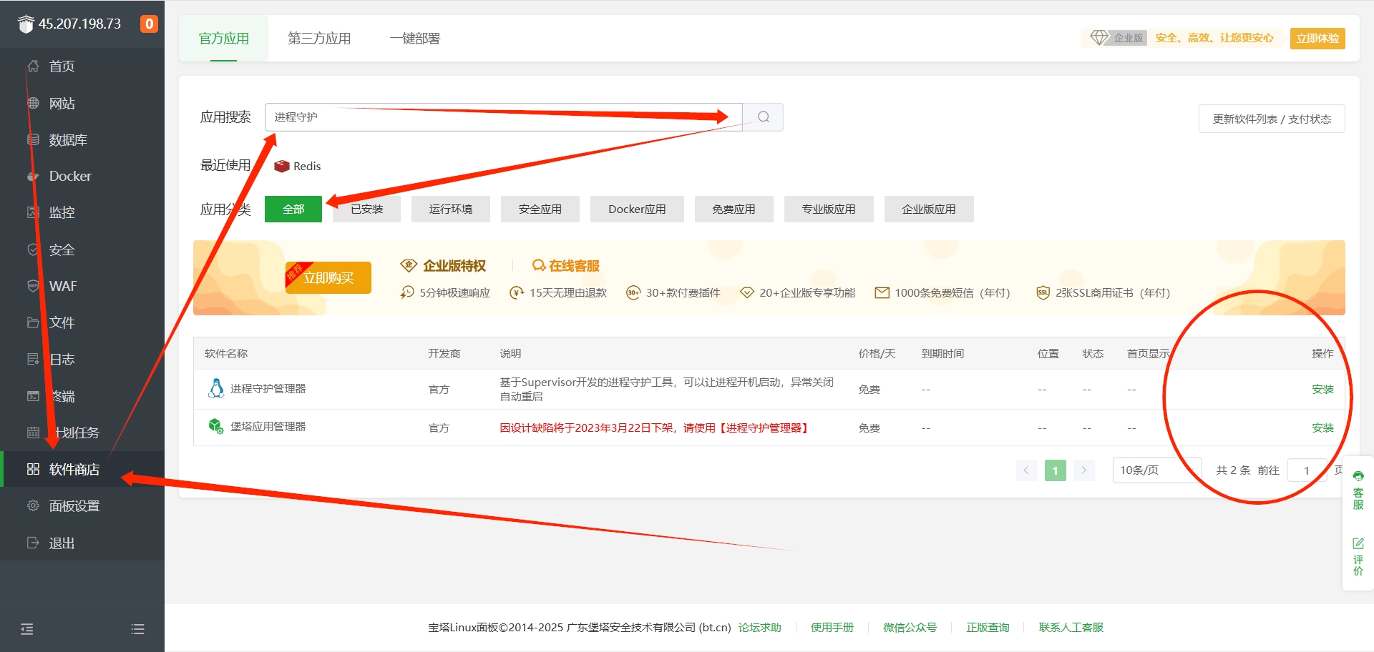Click the 软件名称 column header

click(x=226, y=353)
